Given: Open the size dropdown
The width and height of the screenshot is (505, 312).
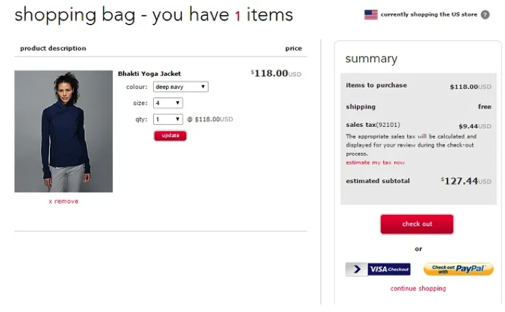Looking at the screenshot, I should tap(168, 103).
